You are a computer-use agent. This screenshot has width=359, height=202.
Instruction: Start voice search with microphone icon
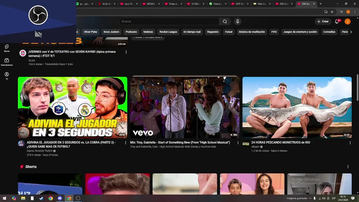point(238,22)
